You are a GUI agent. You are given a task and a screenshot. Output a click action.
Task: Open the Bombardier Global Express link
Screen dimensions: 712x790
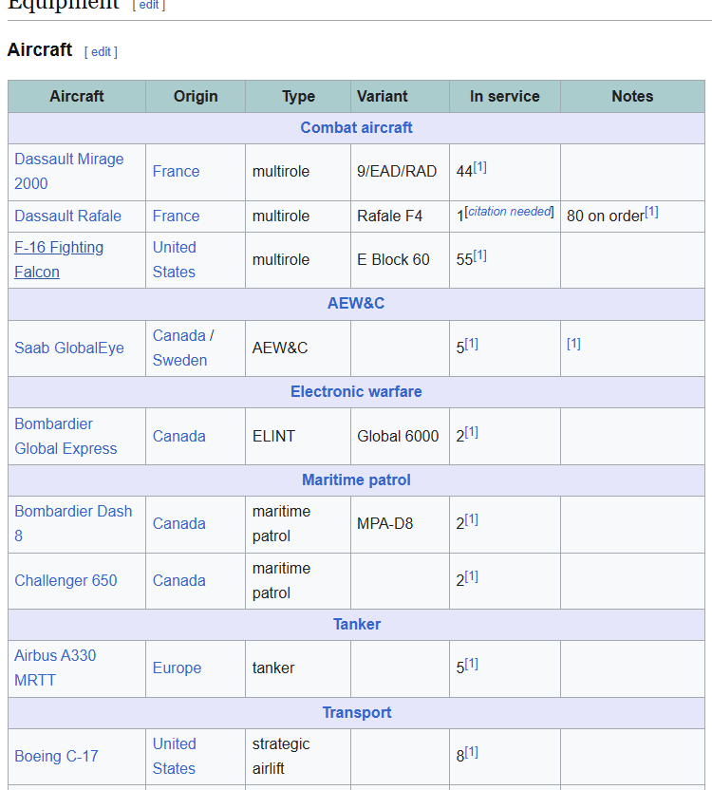(66, 437)
